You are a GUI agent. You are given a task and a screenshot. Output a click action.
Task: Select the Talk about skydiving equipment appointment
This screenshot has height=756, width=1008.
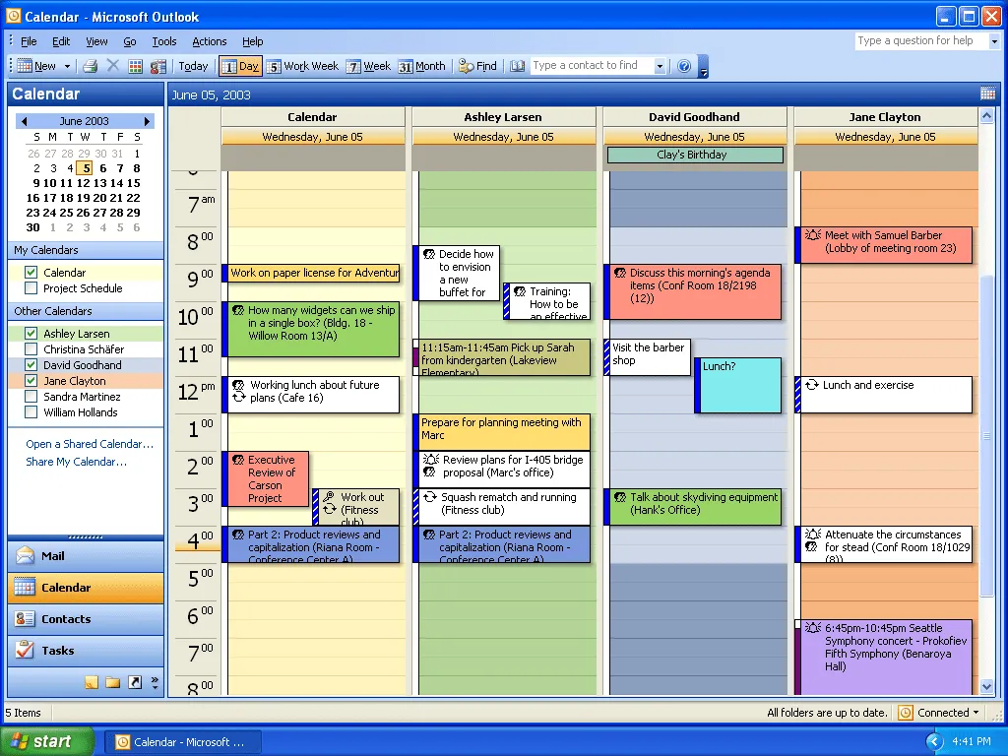click(x=693, y=507)
